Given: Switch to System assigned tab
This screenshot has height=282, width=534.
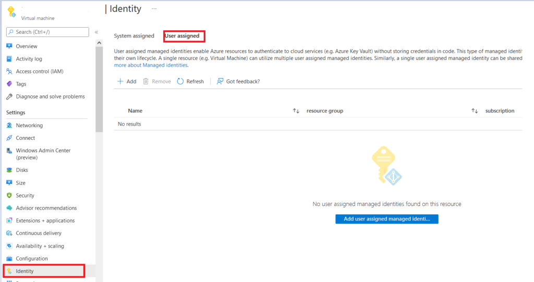Looking at the screenshot, I should point(134,36).
